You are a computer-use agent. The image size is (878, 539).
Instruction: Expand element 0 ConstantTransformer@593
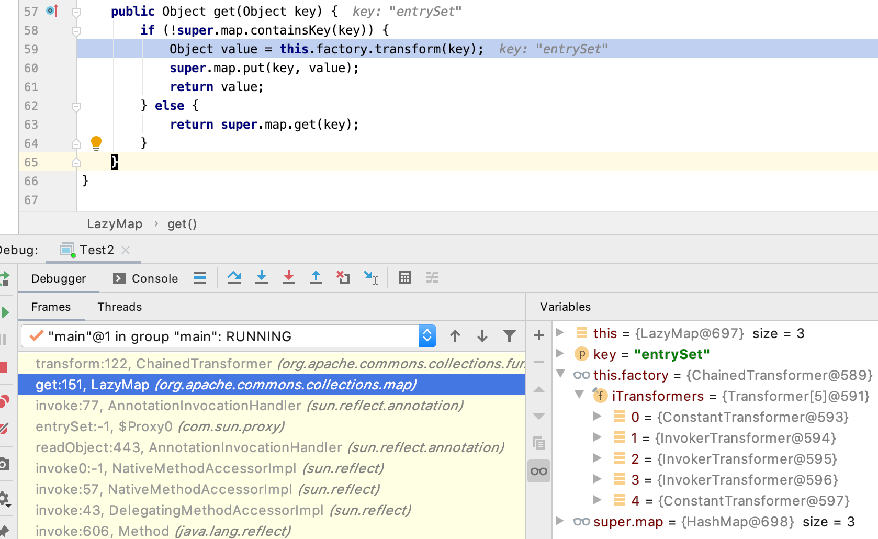pos(598,416)
